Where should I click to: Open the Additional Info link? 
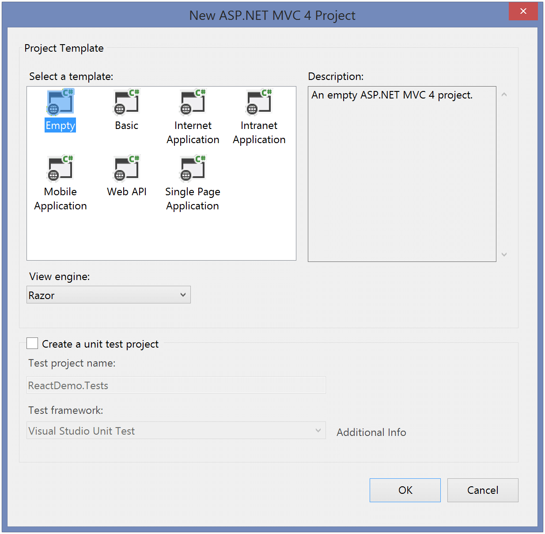point(371,432)
